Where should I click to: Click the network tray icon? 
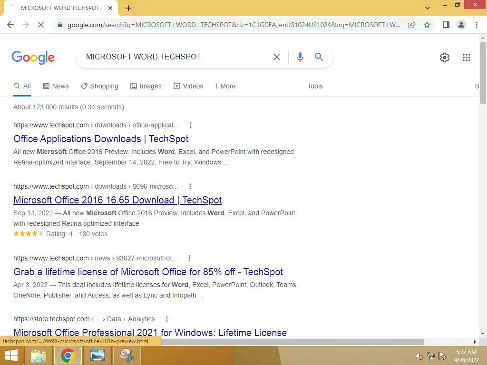pyautogui.click(x=431, y=356)
